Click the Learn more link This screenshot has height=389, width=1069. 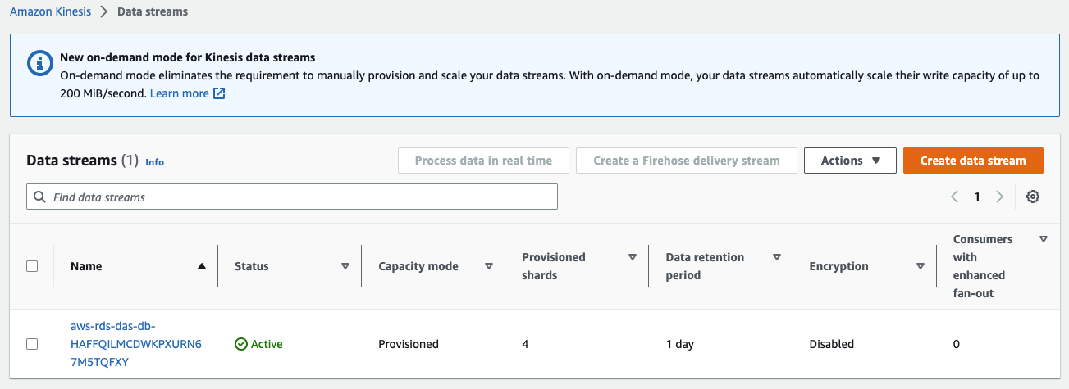point(179,93)
